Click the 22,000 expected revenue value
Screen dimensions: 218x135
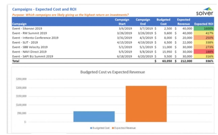click(187, 42)
